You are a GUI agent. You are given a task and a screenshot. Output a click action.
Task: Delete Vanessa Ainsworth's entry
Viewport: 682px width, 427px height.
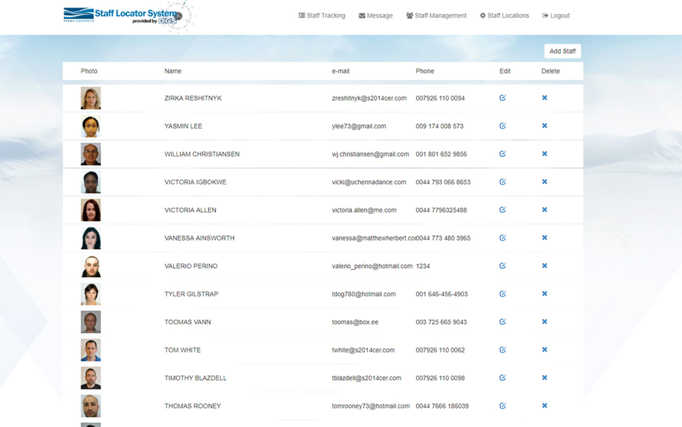click(545, 238)
